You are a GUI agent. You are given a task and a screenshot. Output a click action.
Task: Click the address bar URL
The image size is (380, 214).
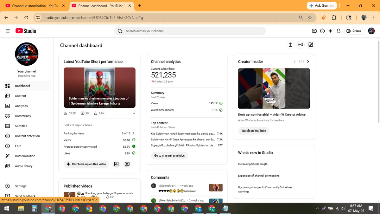(93, 18)
